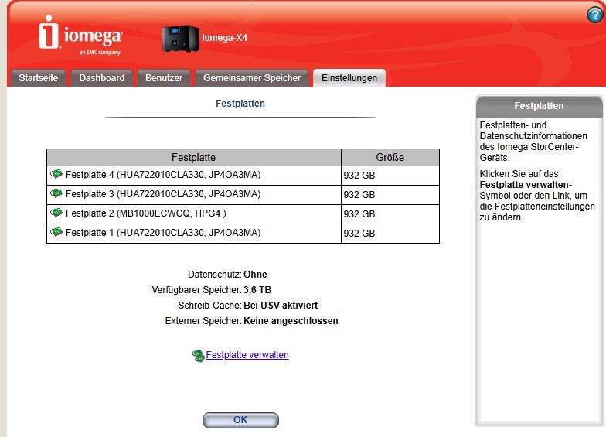Select the Einstellungen tab
Viewport: 606px width, 437px height.
[x=349, y=77]
